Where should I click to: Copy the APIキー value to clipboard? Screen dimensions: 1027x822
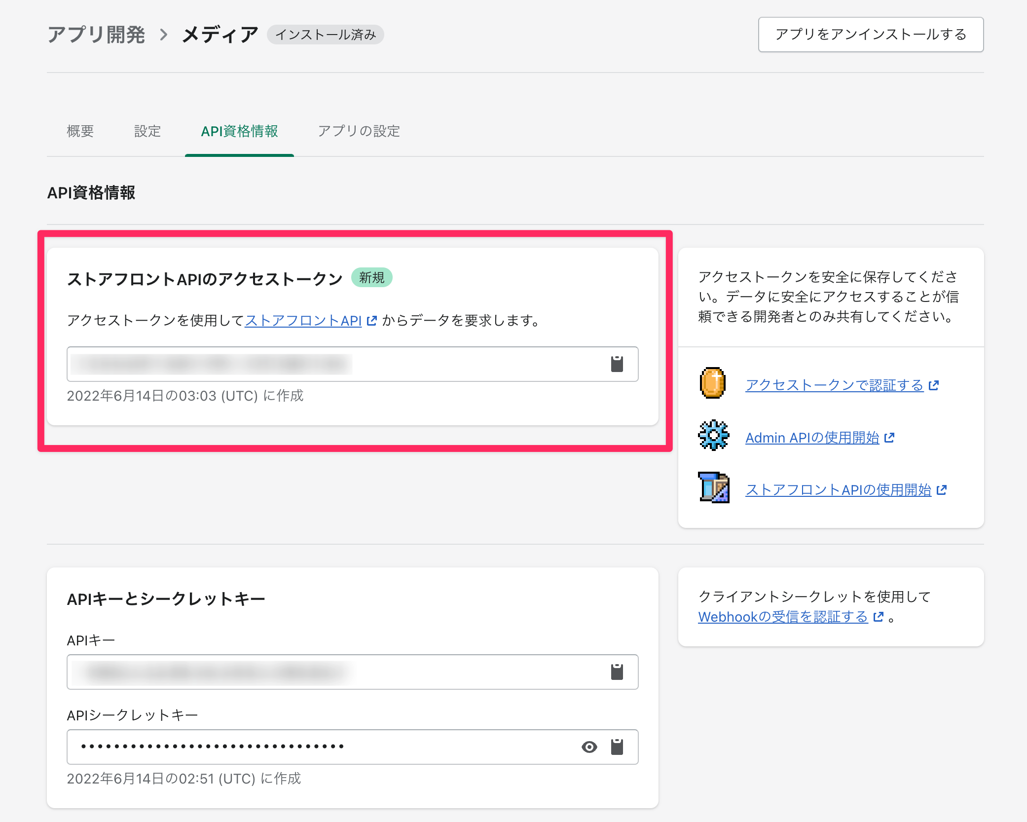[617, 672]
